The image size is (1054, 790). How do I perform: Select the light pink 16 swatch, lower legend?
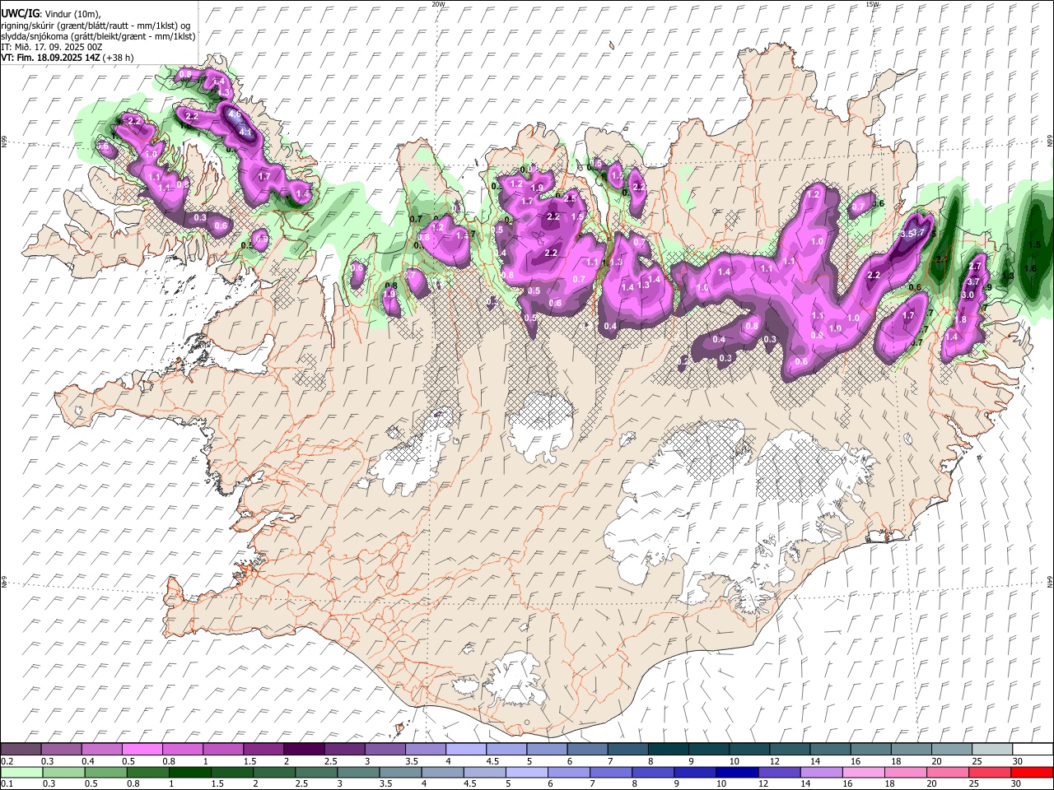click(863, 772)
